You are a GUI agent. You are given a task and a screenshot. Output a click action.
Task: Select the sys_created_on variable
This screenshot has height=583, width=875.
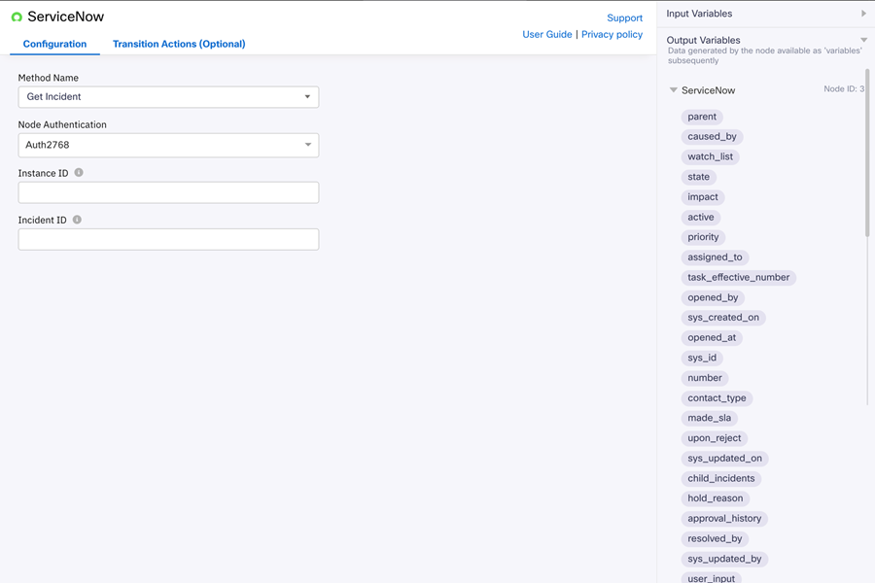(x=723, y=318)
